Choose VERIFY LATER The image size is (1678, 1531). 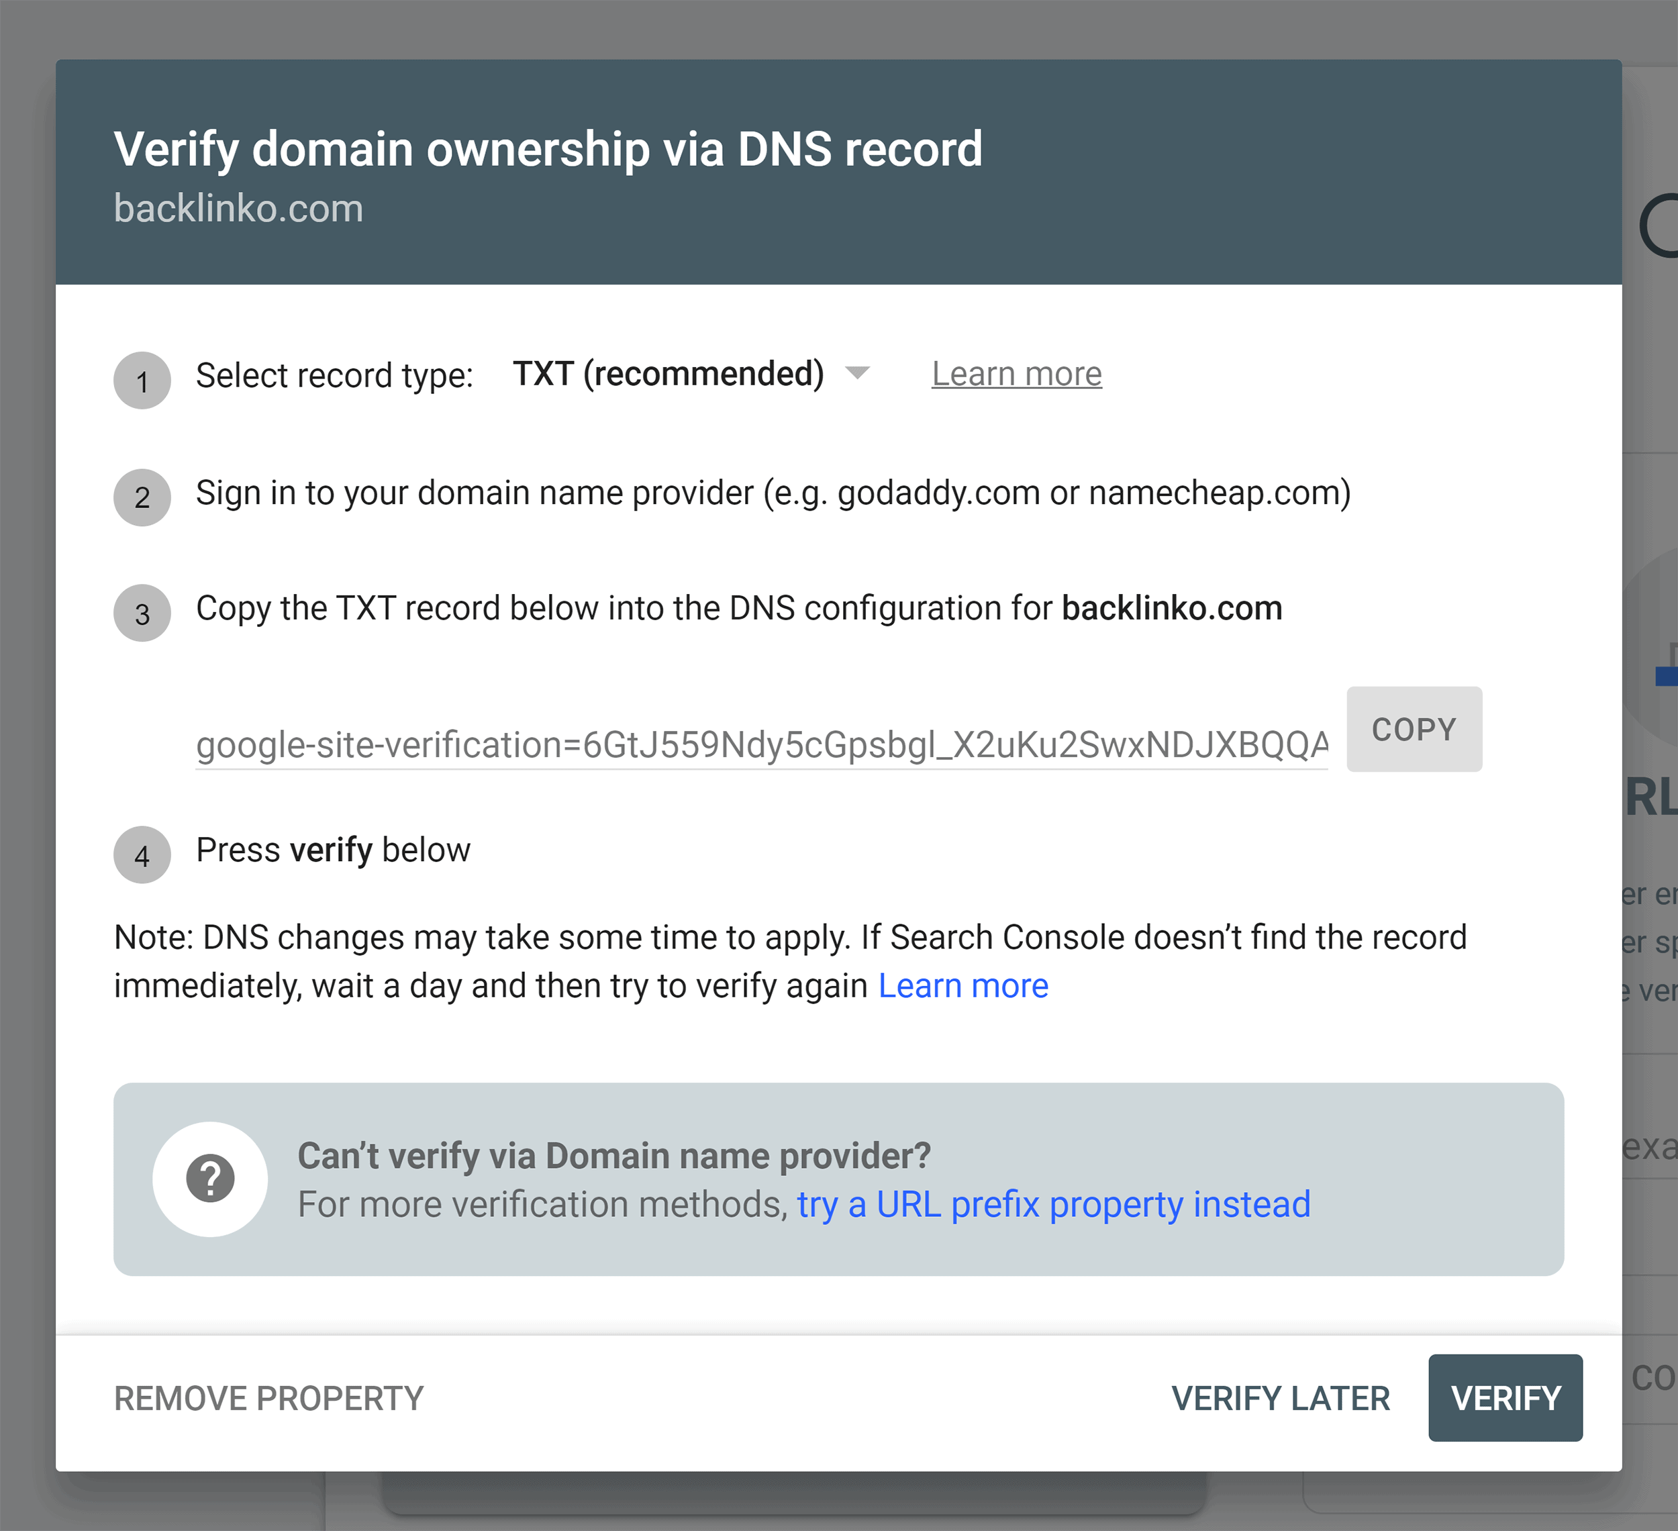click(1280, 1399)
